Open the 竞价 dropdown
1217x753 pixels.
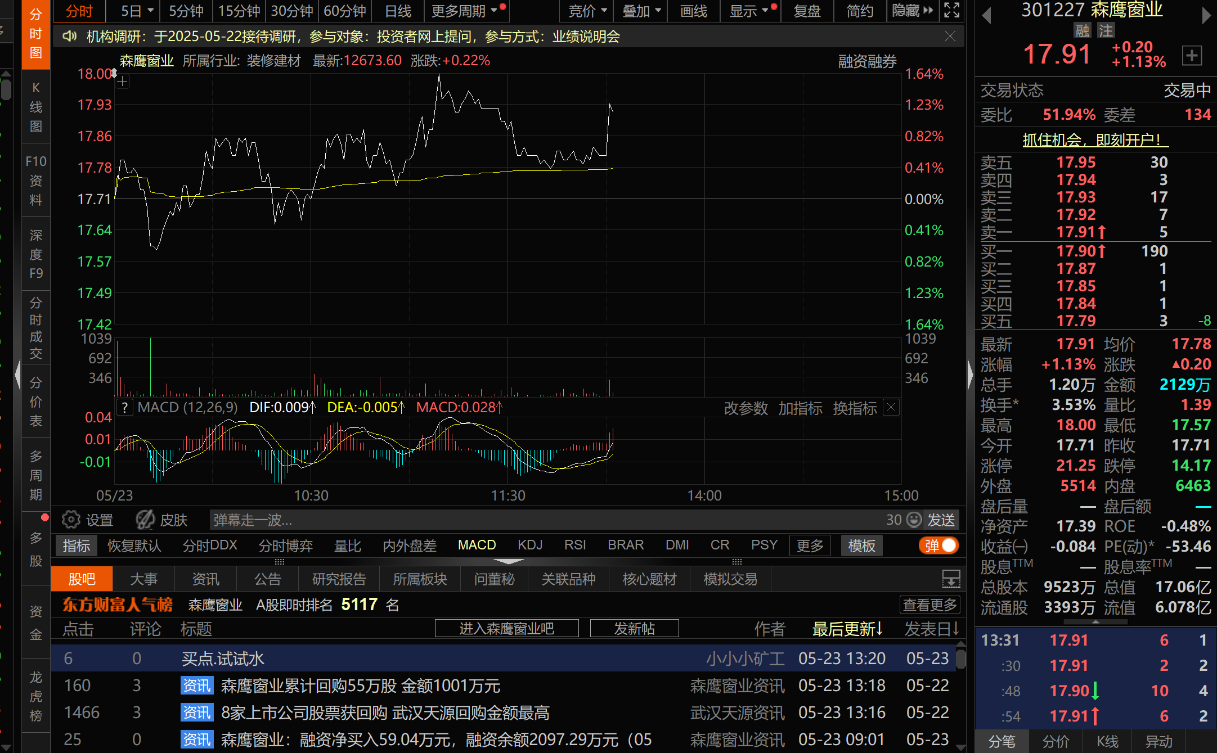[587, 11]
